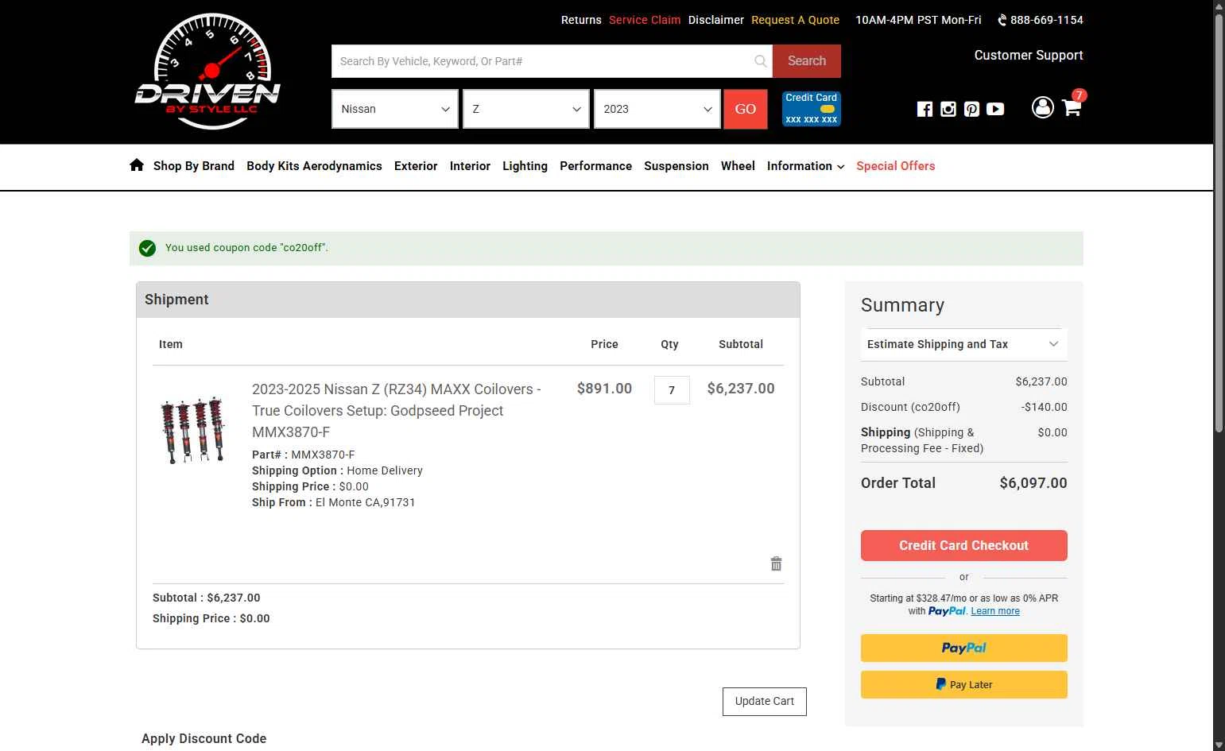Open the shopping cart icon

click(1072, 107)
